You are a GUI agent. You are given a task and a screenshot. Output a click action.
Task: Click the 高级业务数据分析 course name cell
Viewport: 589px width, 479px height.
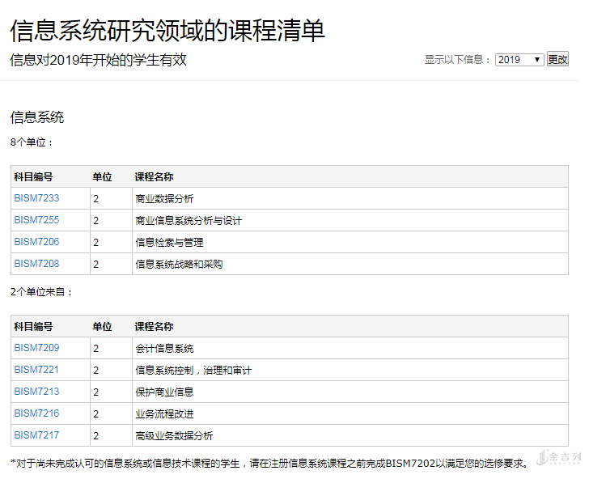pyautogui.click(x=174, y=436)
